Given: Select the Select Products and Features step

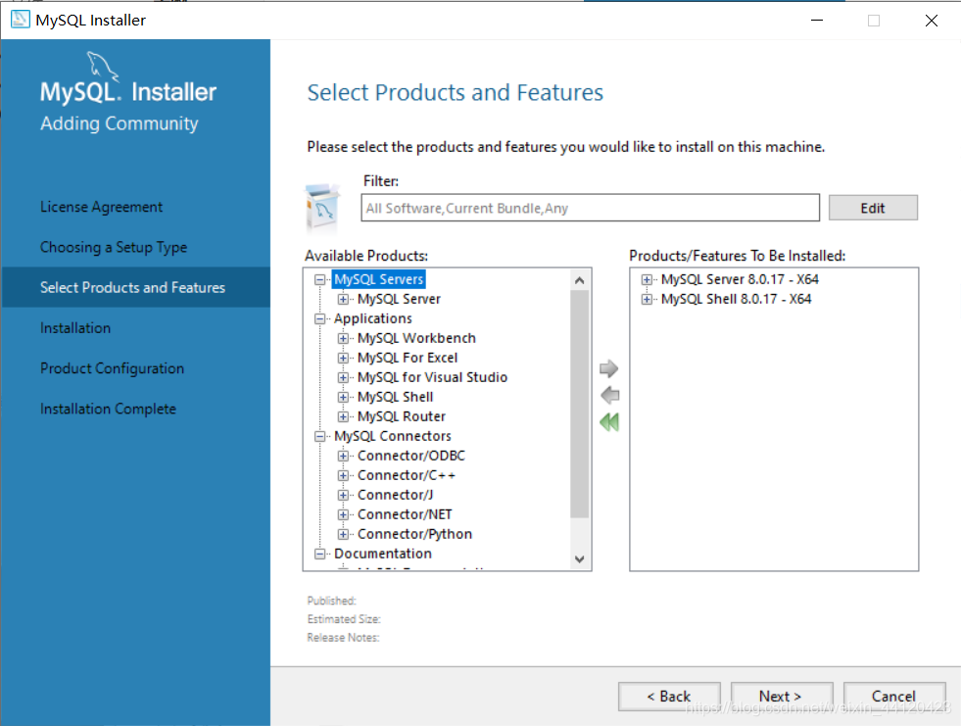Looking at the screenshot, I should click(135, 287).
